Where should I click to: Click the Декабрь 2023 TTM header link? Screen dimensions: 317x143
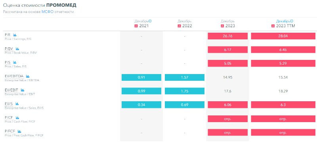[285, 21]
